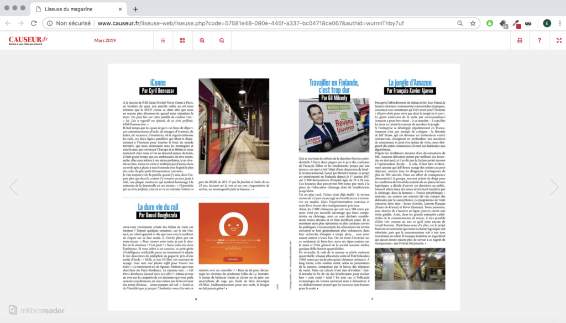The width and height of the screenshot is (566, 323).
Task: Open the table of contents list icon
Action: click(x=163, y=40)
